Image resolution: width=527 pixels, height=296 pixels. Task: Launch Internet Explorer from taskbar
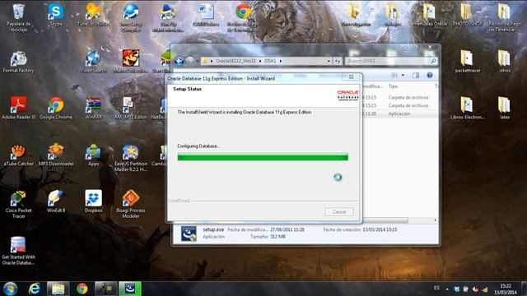35,289
